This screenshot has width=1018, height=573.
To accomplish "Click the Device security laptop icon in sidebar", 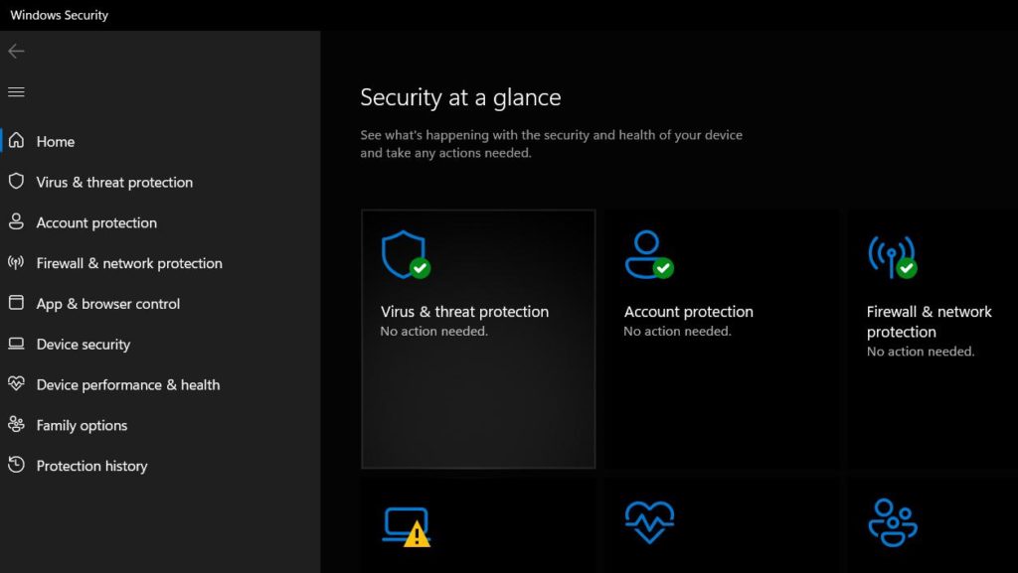I will click(16, 345).
